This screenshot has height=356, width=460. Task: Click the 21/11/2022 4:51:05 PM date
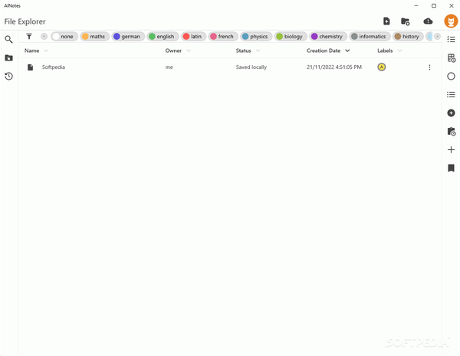[x=333, y=67]
